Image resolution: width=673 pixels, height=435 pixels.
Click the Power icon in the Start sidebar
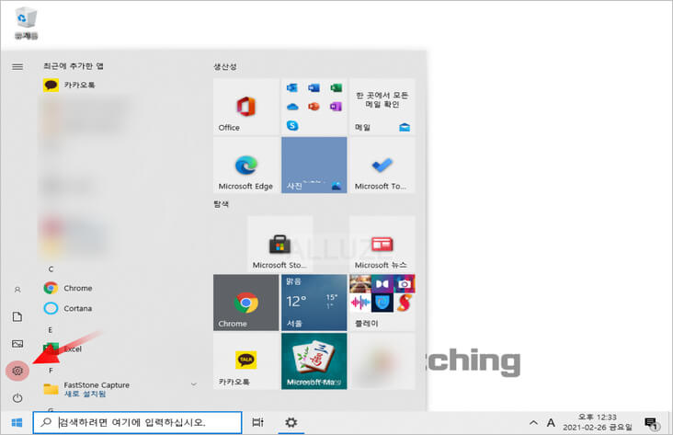[17, 397]
